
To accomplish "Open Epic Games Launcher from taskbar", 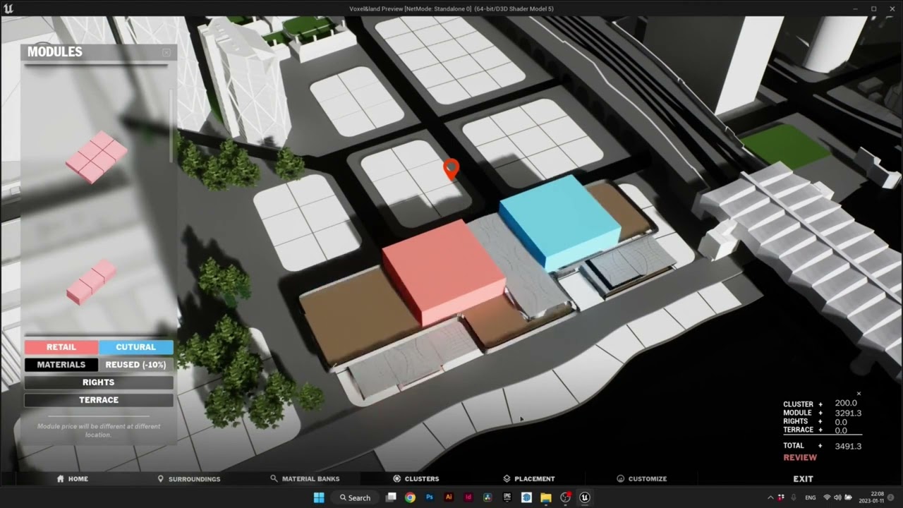I will pos(507,497).
